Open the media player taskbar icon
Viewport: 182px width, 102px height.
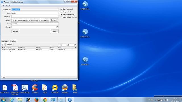(x=28, y=100)
